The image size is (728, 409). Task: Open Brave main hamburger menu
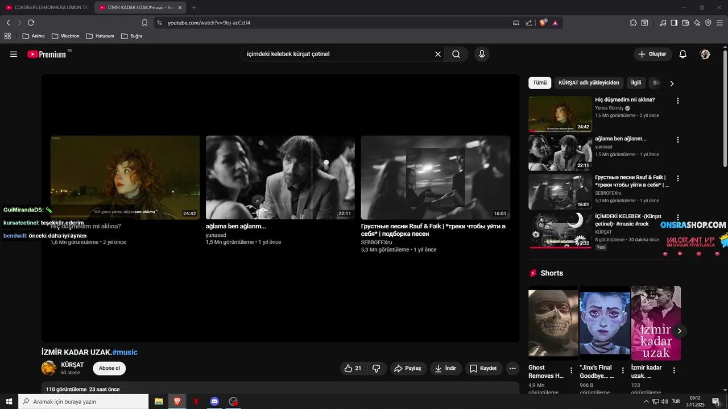(719, 23)
